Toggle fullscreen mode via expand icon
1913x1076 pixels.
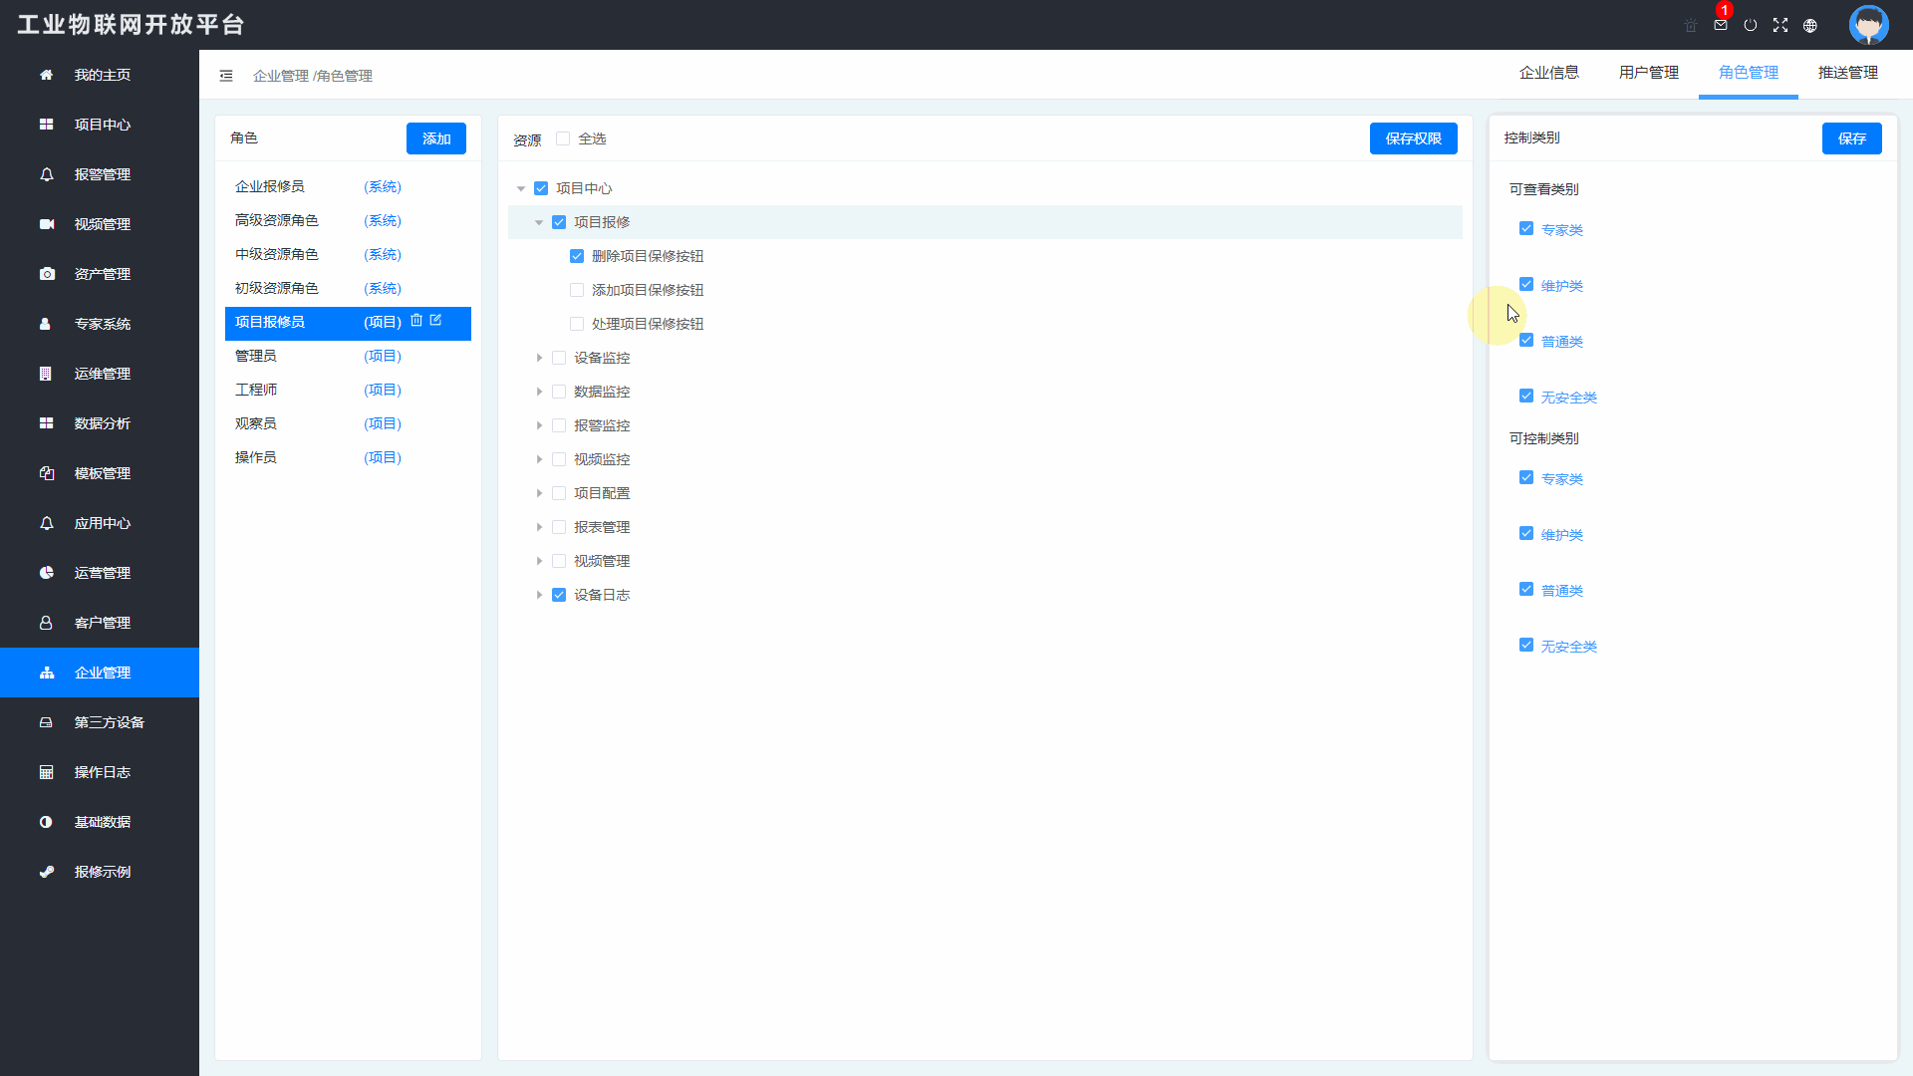[x=1780, y=25]
